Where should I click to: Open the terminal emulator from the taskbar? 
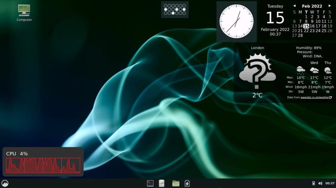pyautogui.click(x=150, y=183)
